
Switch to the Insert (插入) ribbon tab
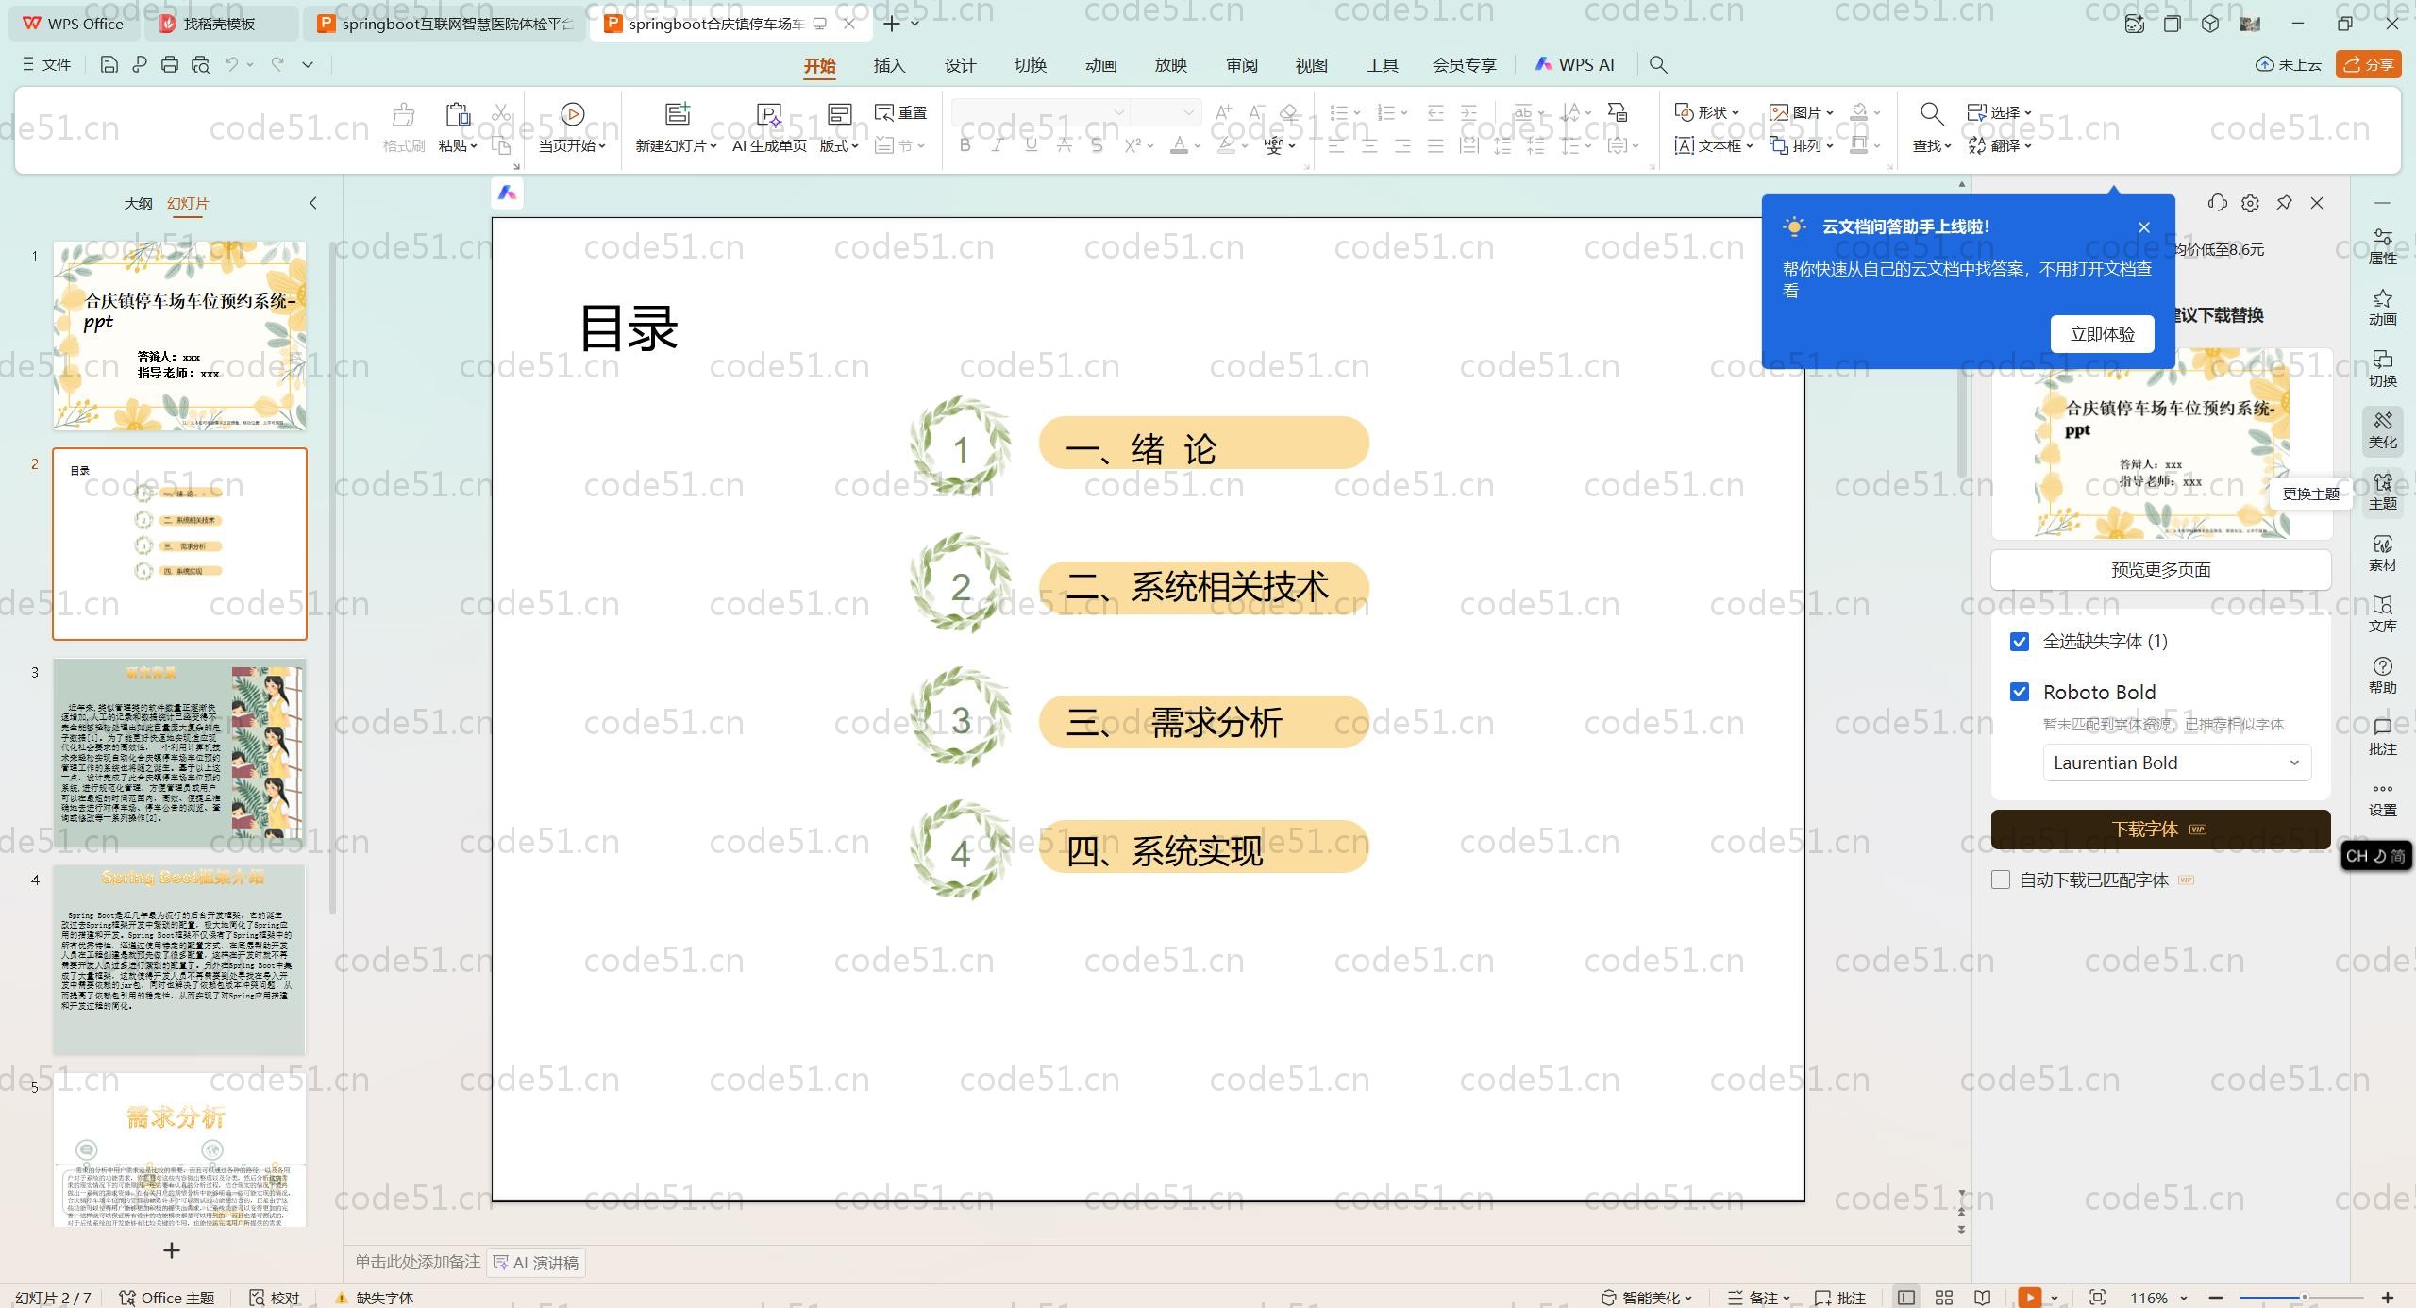pyautogui.click(x=889, y=65)
